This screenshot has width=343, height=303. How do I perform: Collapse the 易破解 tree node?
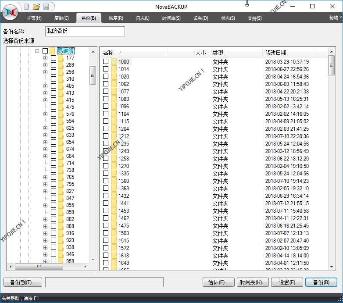37,51
